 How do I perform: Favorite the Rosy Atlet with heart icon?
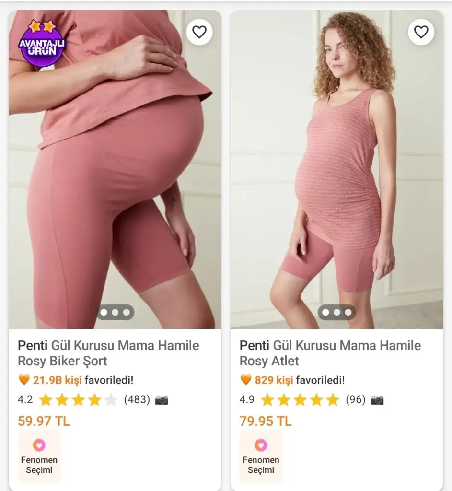click(x=421, y=32)
